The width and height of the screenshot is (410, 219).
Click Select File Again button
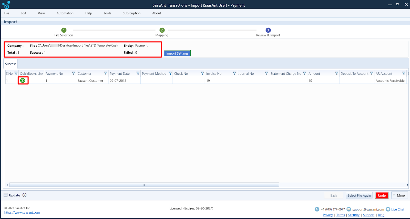(x=359, y=195)
